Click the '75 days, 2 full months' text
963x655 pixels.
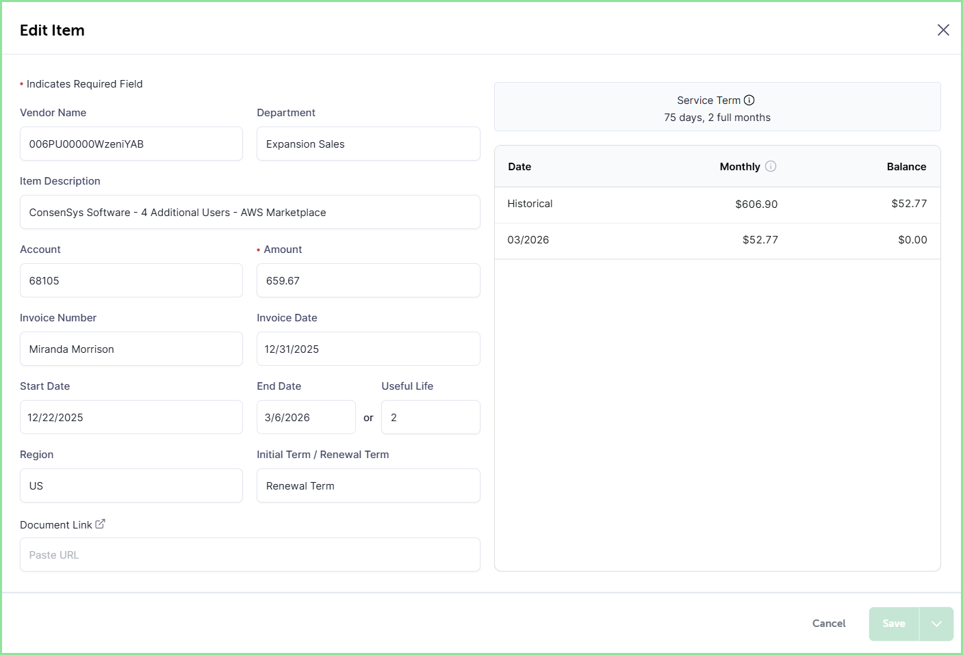point(717,118)
